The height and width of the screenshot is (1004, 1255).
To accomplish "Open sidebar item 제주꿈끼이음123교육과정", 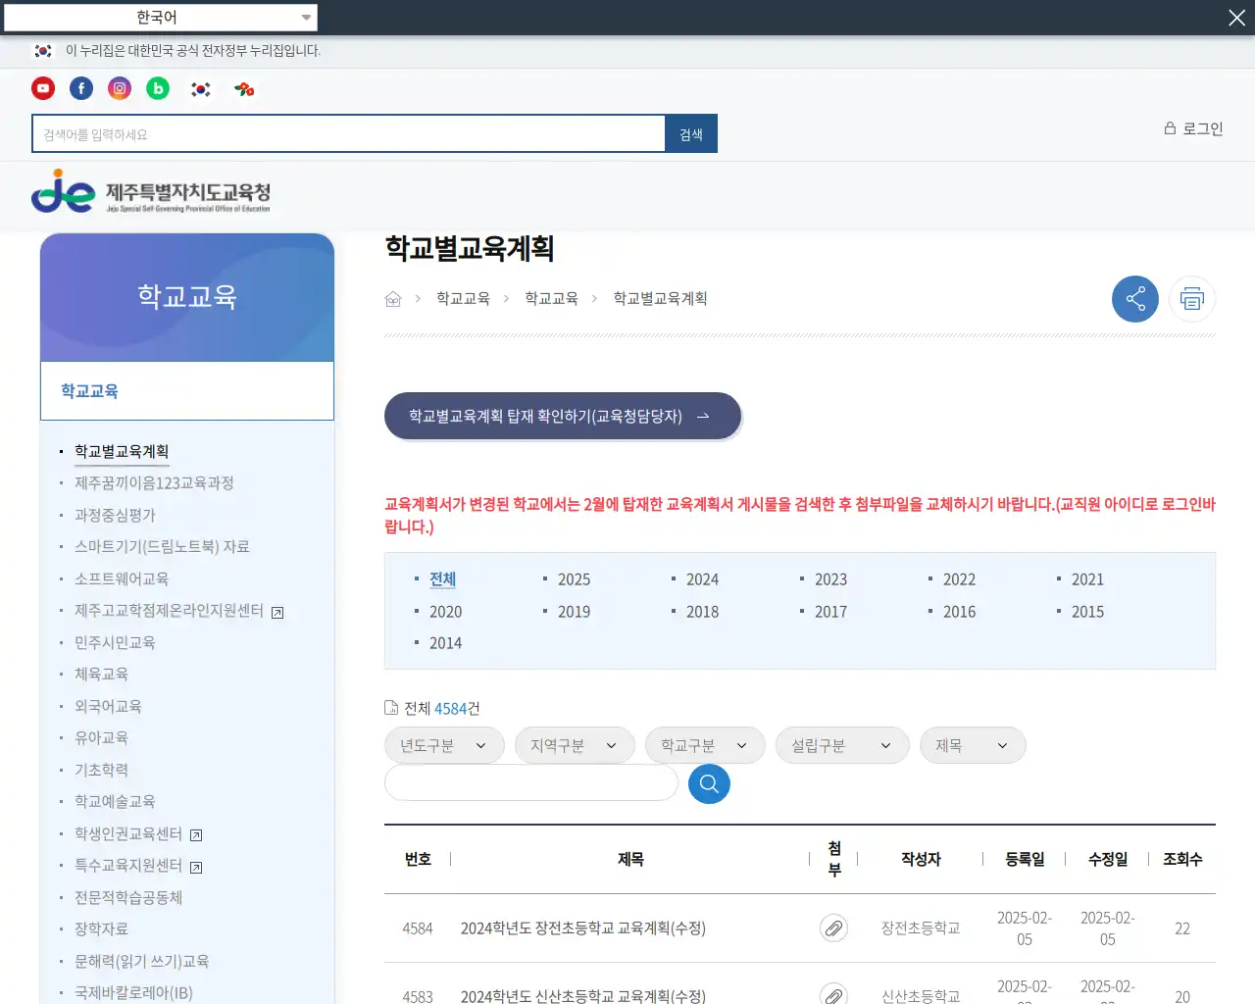I will (x=154, y=482).
